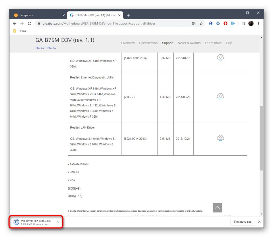Open the red Opera-style extension icon
This screenshot has height=237, width=273.
click(x=225, y=23)
